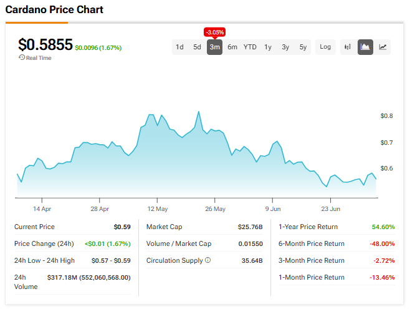The width and height of the screenshot is (410, 309).
Task: Select the 5d time range
Action: click(x=197, y=47)
